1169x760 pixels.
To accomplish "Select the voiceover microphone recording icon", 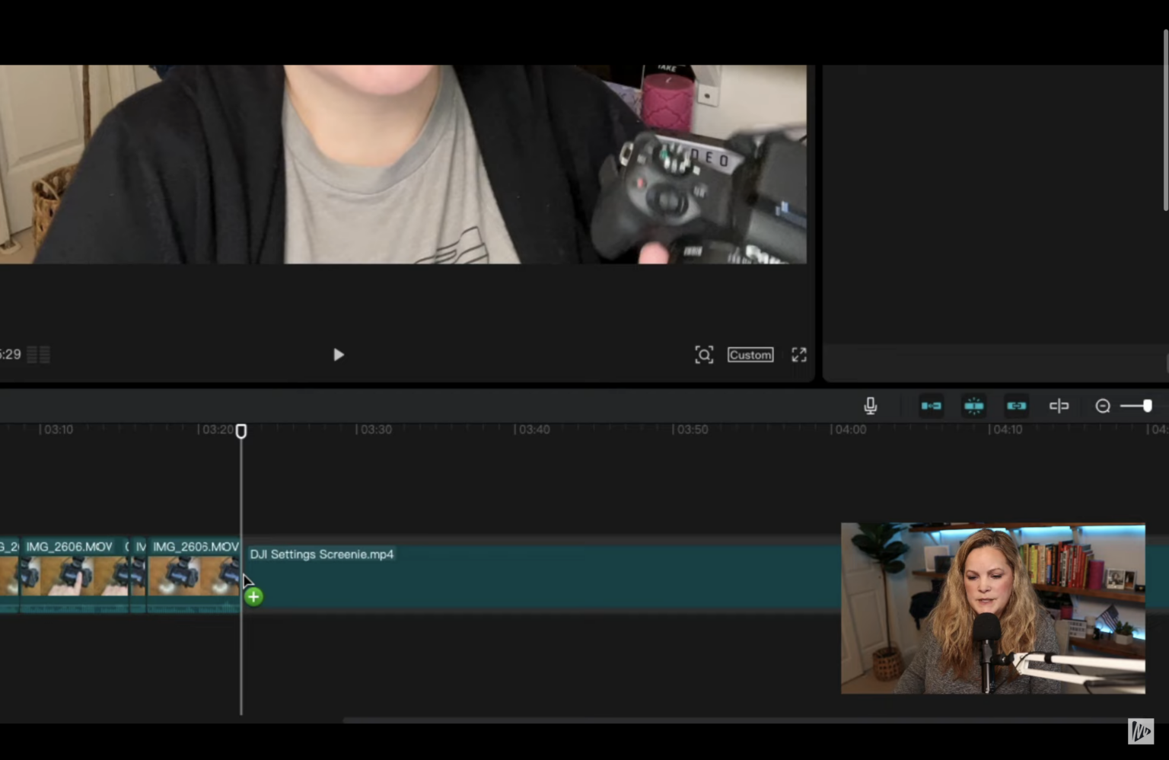I will click(x=870, y=406).
